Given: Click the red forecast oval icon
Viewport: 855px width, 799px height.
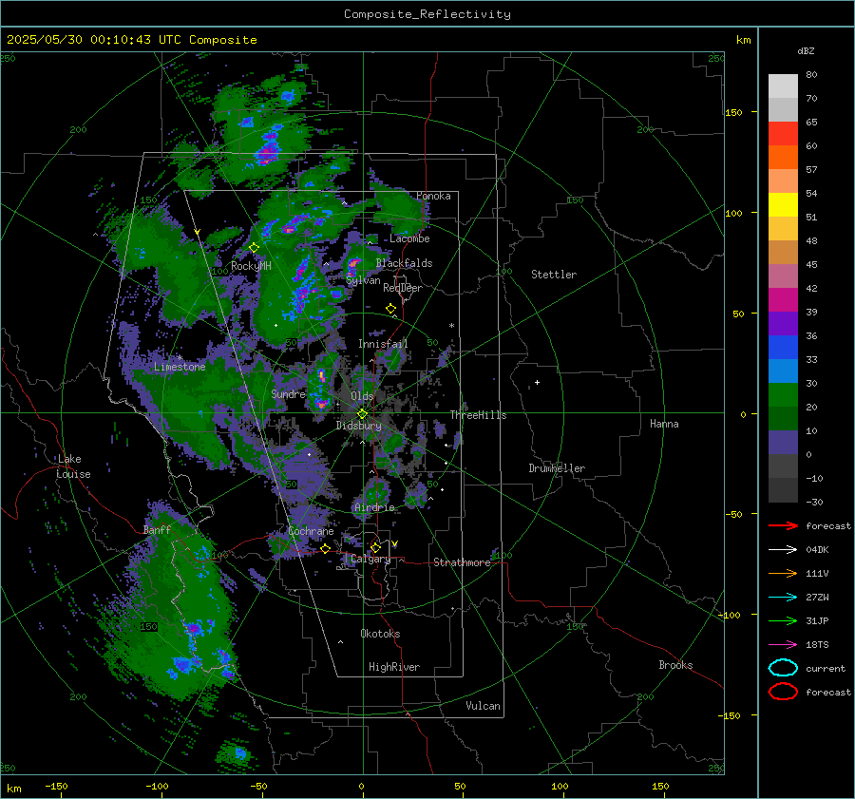Looking at the screenshot, I should [783, 692].
